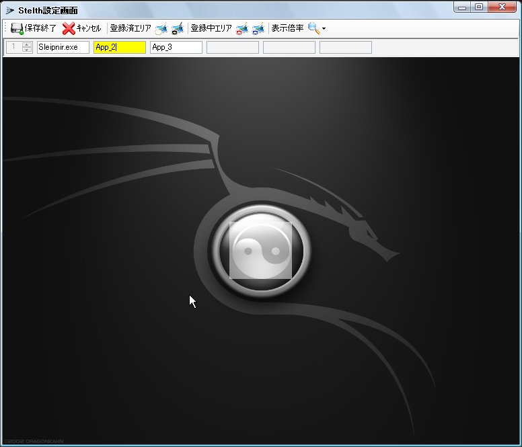Click the Sleipnir.exe text field
The image size is (522, 447).
pyautogui.click(x=63, y=47)
